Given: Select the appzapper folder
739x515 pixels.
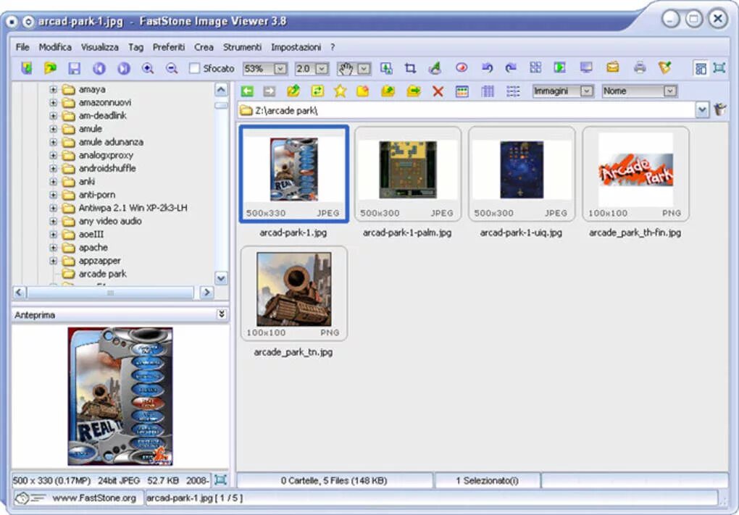Looking at the screenshot, I should 99,261.
